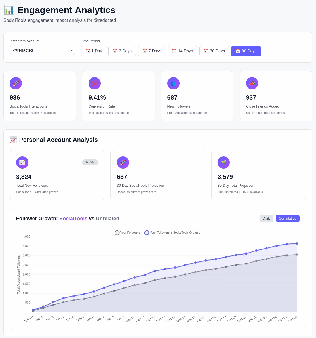Click the seedling icon above 30-Day Total Projection

click(x=224, y=162)
